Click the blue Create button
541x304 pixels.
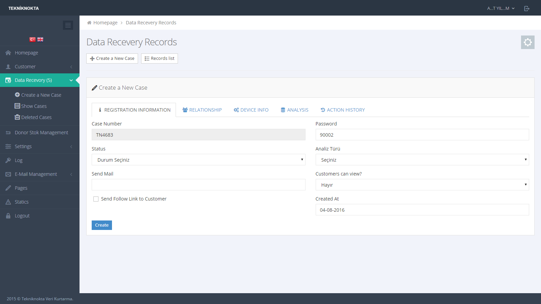click(x=102, y=225)
